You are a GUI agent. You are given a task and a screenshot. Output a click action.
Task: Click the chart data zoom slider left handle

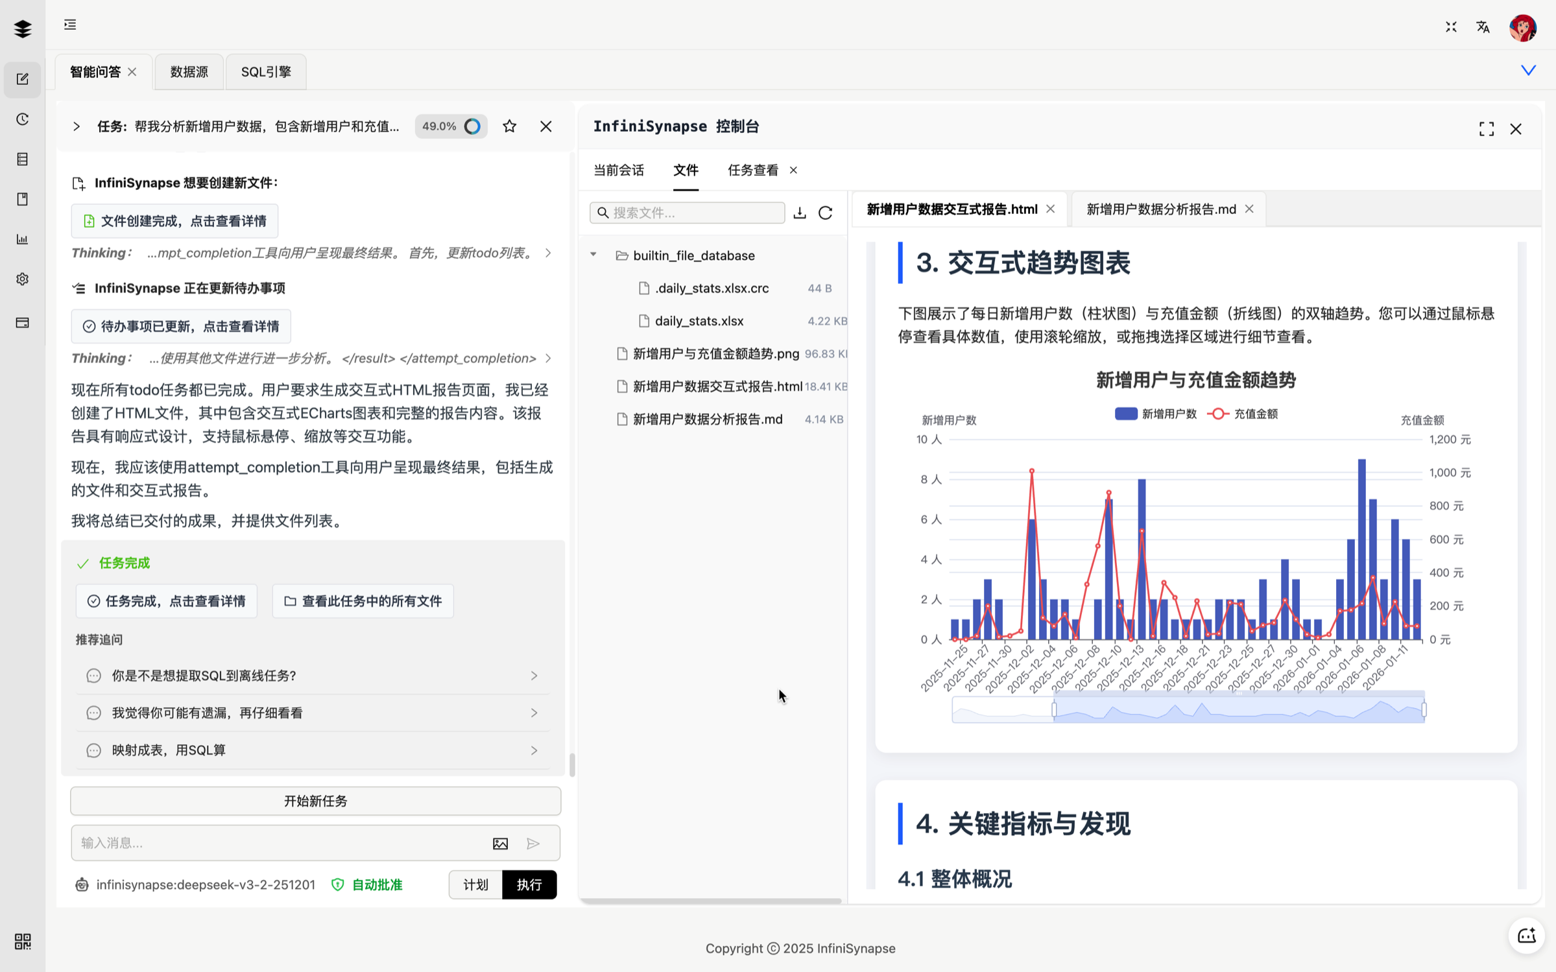tap(1054, 709)
